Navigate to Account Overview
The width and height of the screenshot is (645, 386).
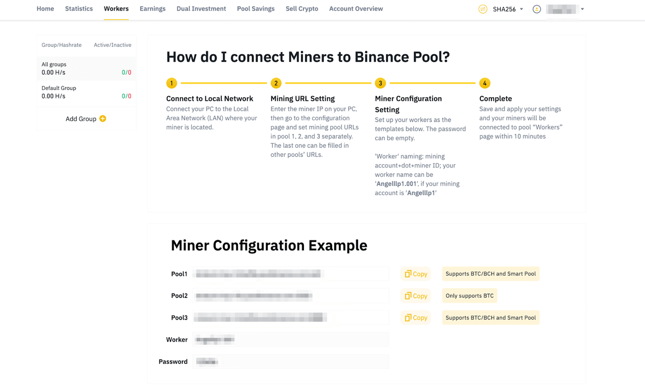tap(356, 9)
